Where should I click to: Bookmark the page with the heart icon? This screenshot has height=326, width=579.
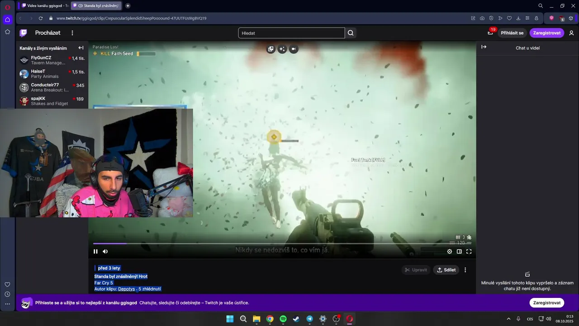[x=509, y=18]
